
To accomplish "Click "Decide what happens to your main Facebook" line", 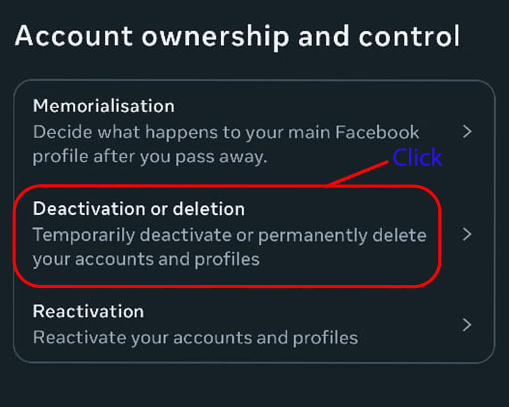I will (x=226, y=132).
